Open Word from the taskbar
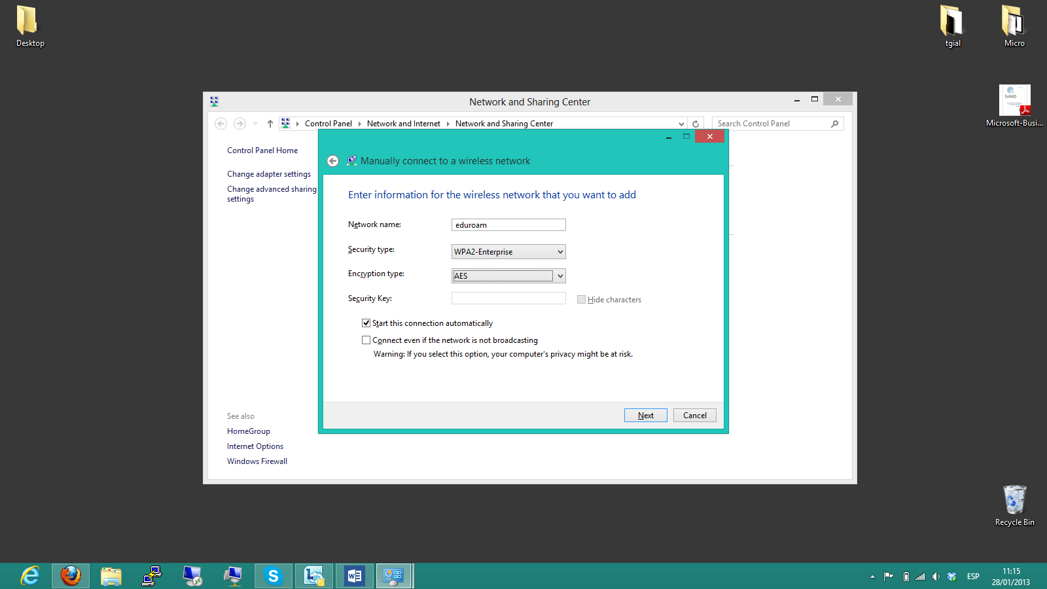1047x589 pixels. pyautogui.click(x=354, y=576)
